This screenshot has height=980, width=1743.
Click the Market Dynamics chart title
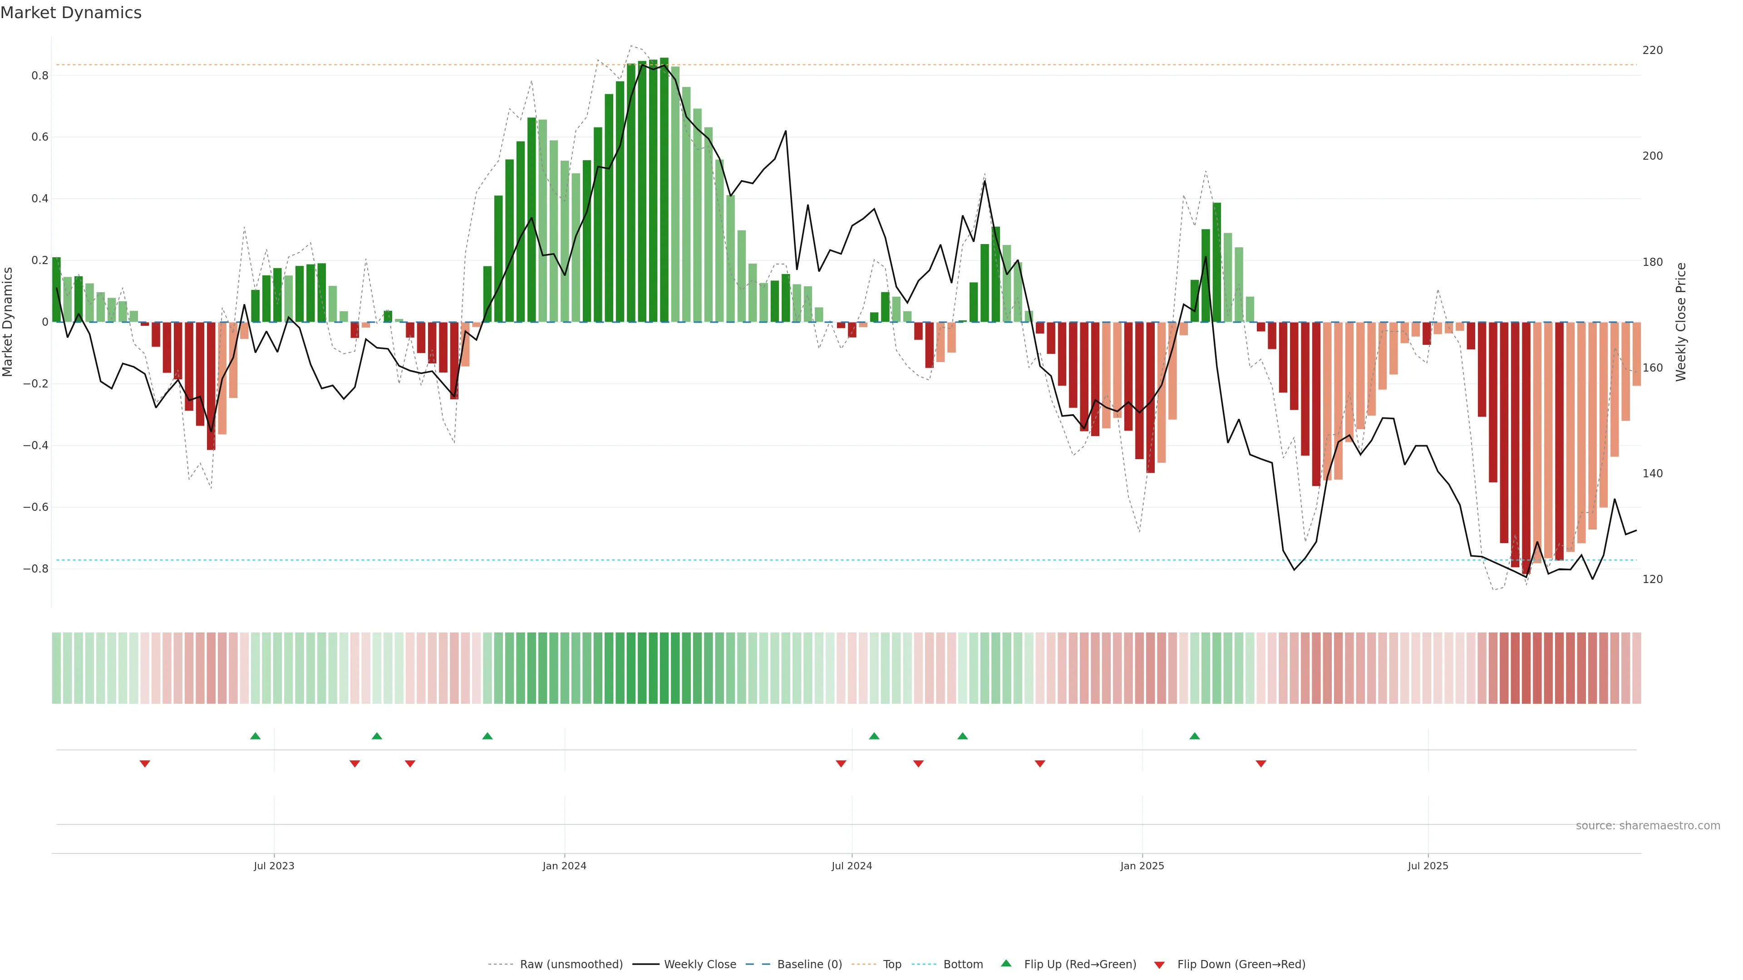(71, 13)
